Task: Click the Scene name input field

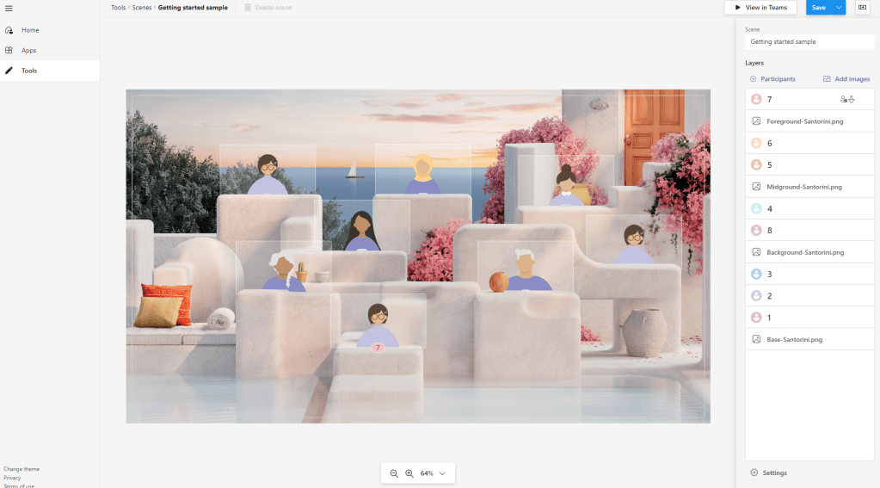Action: (x=809, y=41)
